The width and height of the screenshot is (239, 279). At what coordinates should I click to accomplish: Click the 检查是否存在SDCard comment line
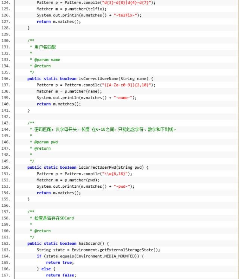point(54,218)
